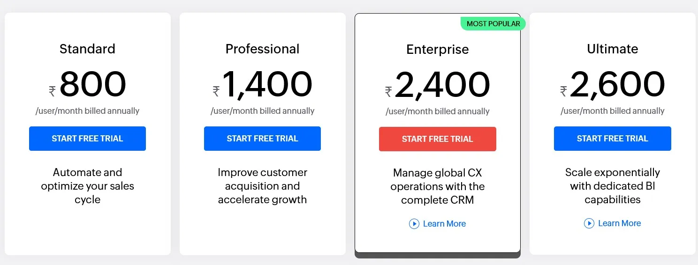The image size is (698, 265).
Task: Click the 1,400 price on the Professional card
Action: (x=267, y=85)
